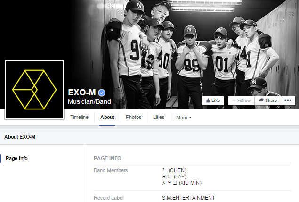
Task: Switch to the Timeline tab
Action: (x=79, y=117)
